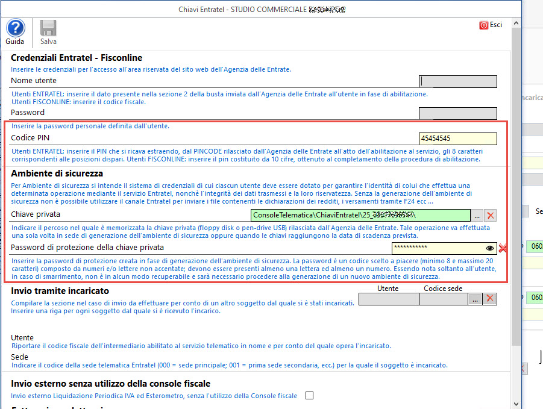Viewport: 543px width, 409px height.
Task: Click the 'Credenziali Entratel - Fisconline' heading
Action: (77, 58)
